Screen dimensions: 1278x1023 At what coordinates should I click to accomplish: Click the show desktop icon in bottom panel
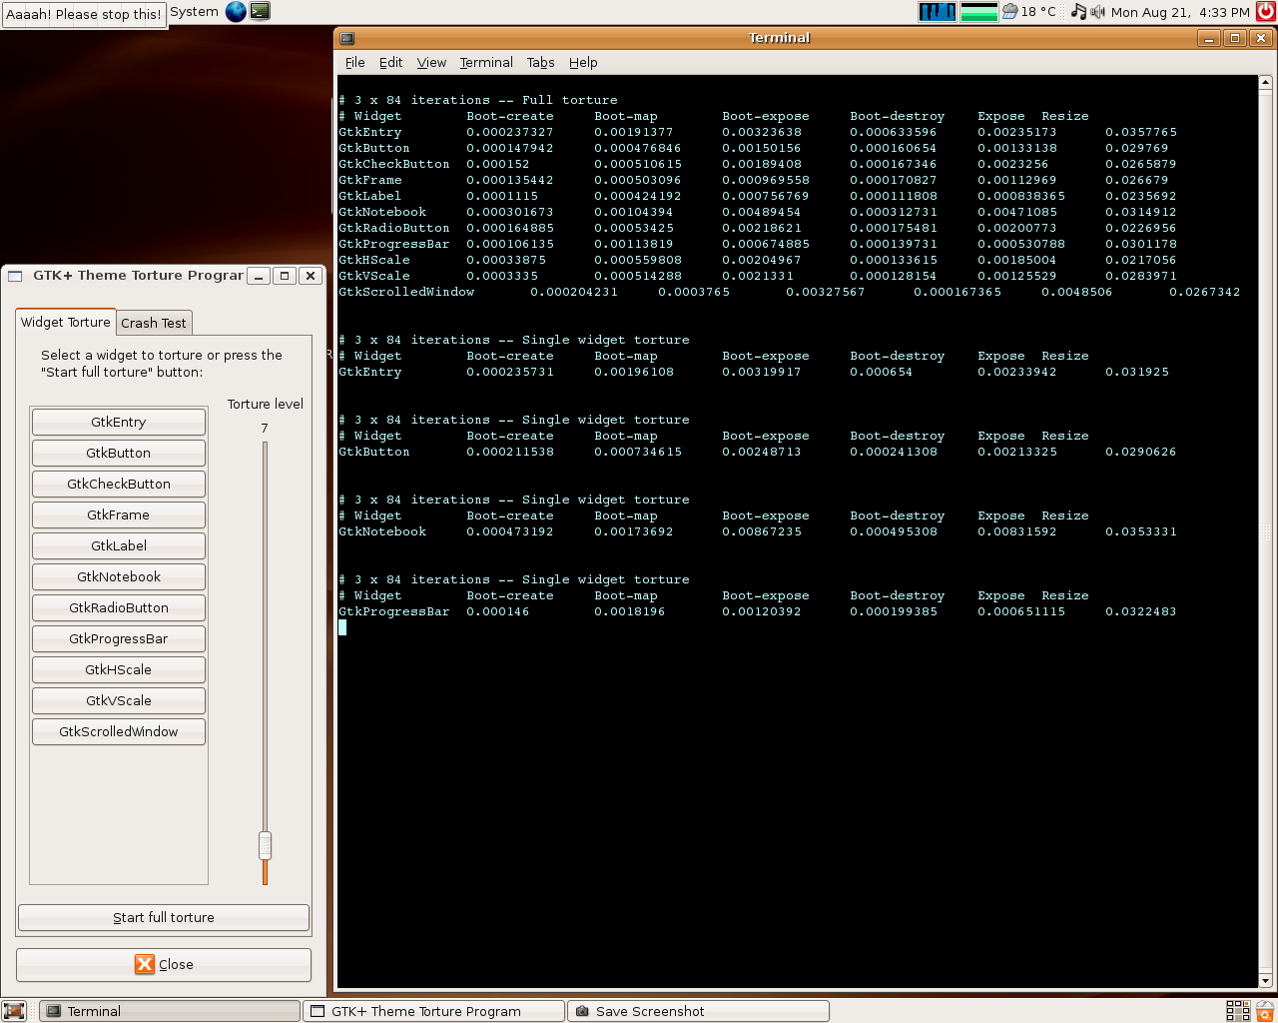tap(14, 1011)
